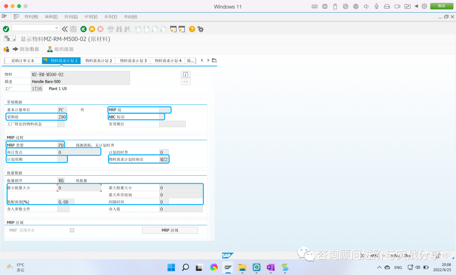The width and height of the screenshot is (456, 275).
Task: Click the green Back arrow icon
Action: 83,29
